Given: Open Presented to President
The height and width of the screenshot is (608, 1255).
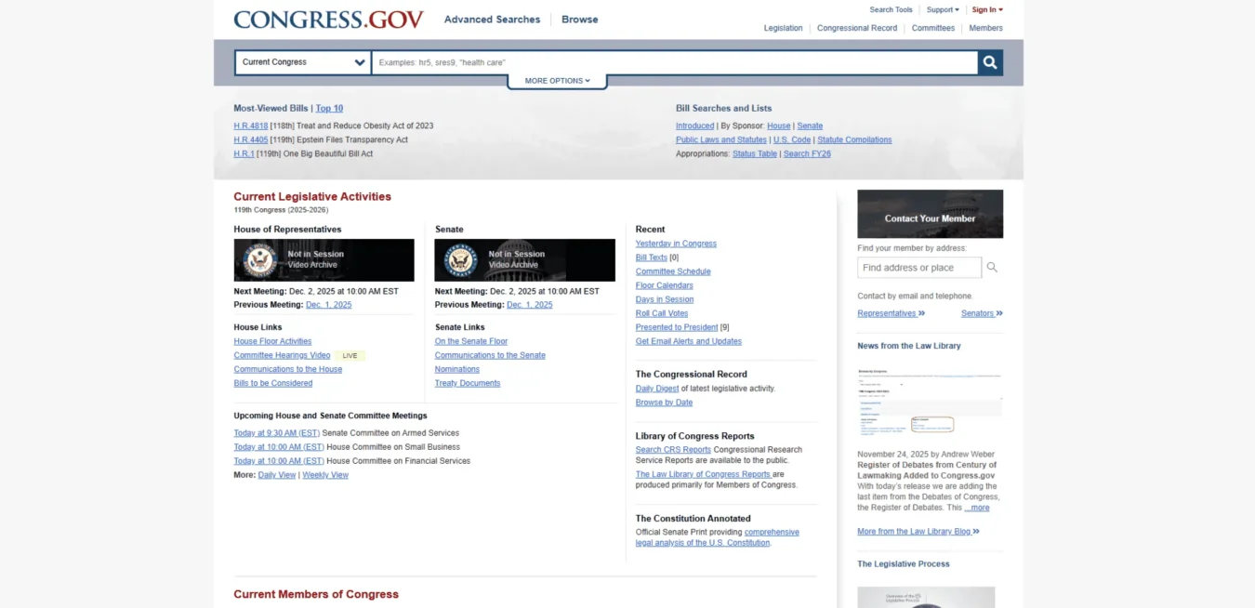Looking at the screenshot, I should tap(677, 327).
